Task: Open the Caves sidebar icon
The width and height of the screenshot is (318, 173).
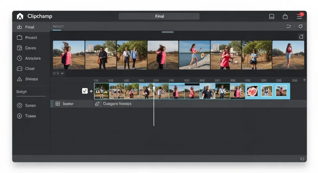Action: point(20,48)
